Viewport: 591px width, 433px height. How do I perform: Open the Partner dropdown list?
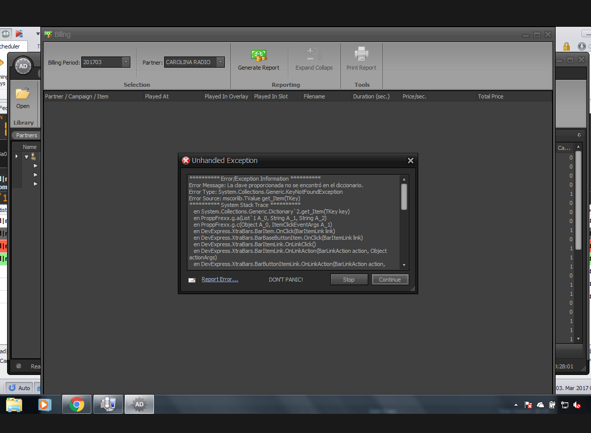click(x=220, y=62)
